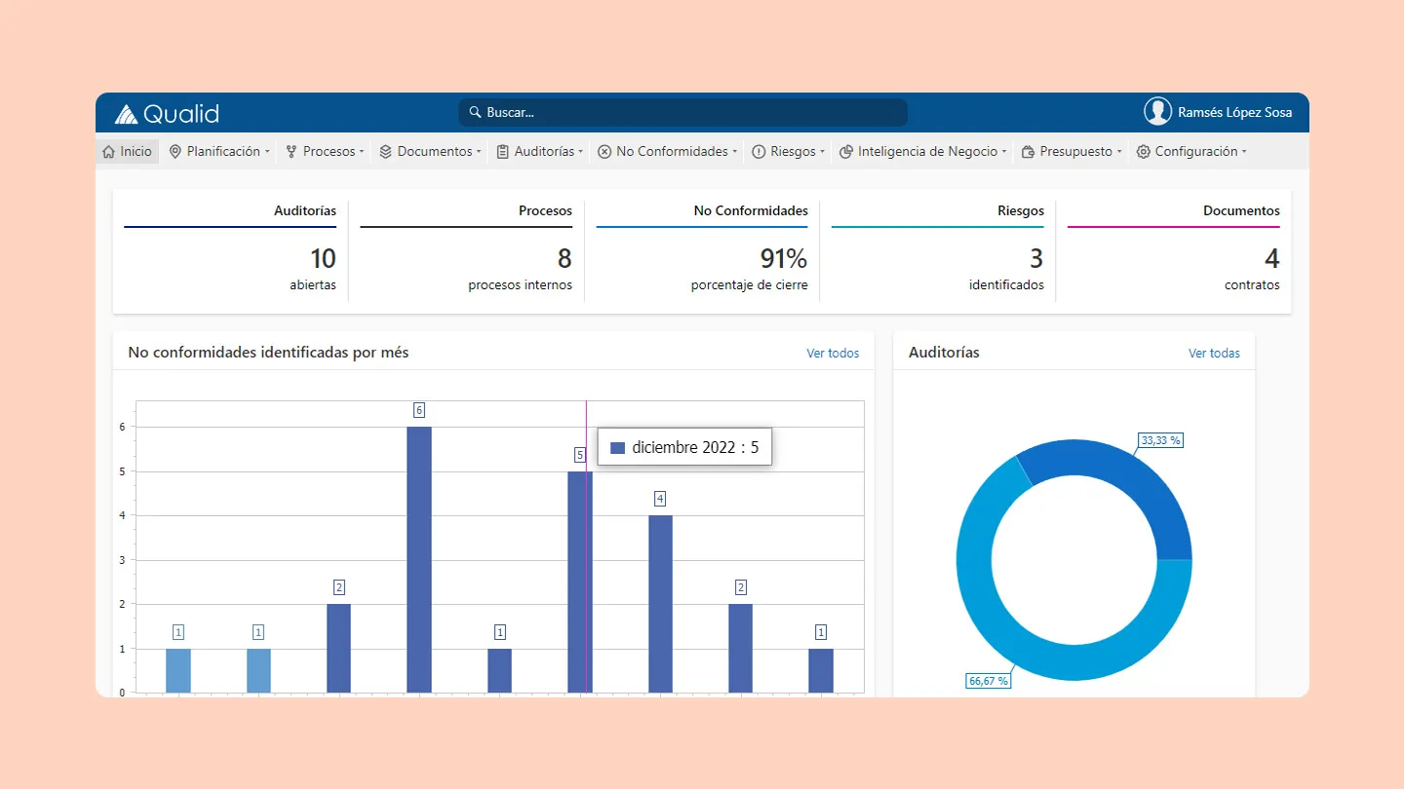Open Ver todos link for no conformidades
Screen dimensions: 1404x789
click(x=833, y=354)
